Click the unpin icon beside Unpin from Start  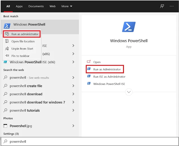point(7,48)
